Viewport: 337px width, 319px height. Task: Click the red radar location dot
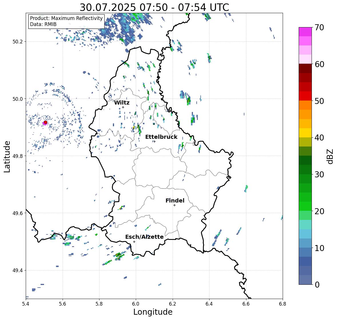click(x=45, y=122)
